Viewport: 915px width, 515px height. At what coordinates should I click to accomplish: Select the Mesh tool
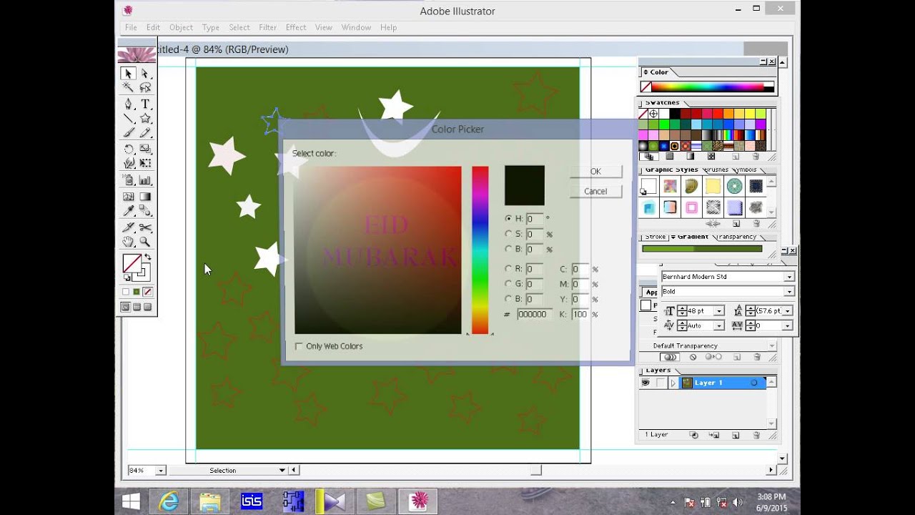click(x=128, y=196)
